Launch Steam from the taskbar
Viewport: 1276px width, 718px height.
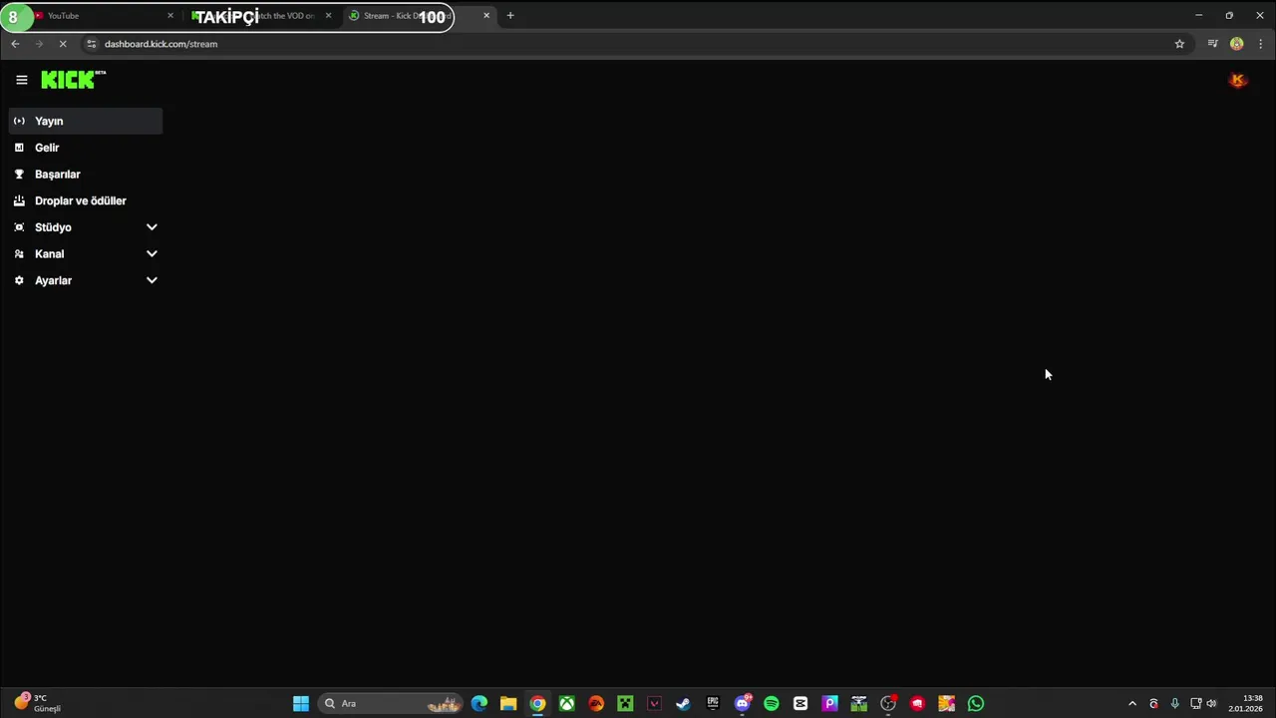pos(683,704)
